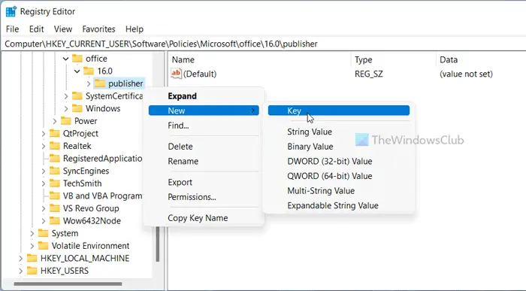This screenshot has width=526, height=291.
Task: Select Key in the New submenu
Action: tap(339, 111)
